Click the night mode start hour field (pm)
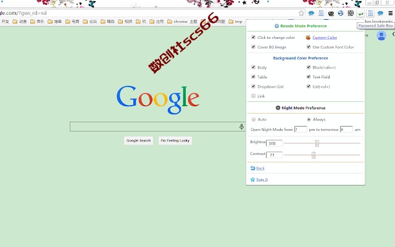The height and width of the screenshot is (247, 395). tap(301, 129)
